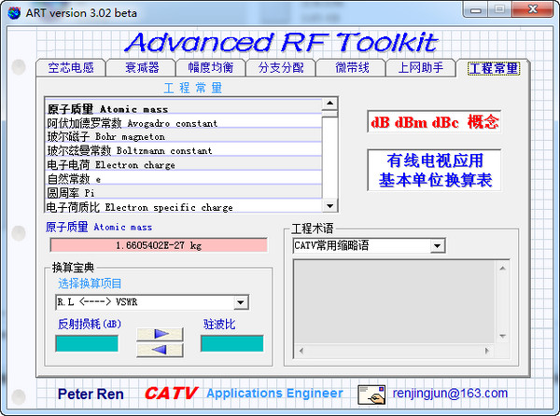Expand the CATV常用缩略语 dropdown
The image size is (560, 416).
[x=437, y=246]
